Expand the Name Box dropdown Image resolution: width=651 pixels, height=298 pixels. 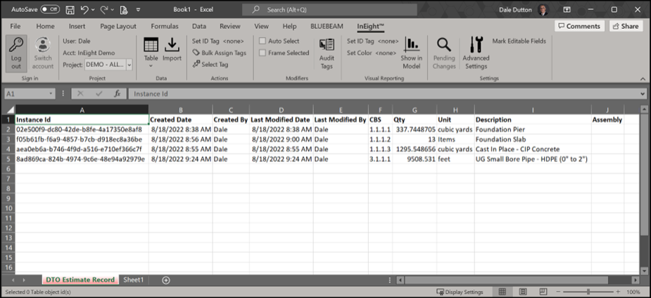51,94
